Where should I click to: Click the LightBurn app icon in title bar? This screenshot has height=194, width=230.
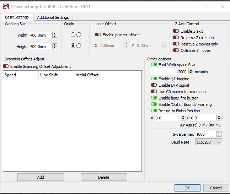(x=6, y=7)
